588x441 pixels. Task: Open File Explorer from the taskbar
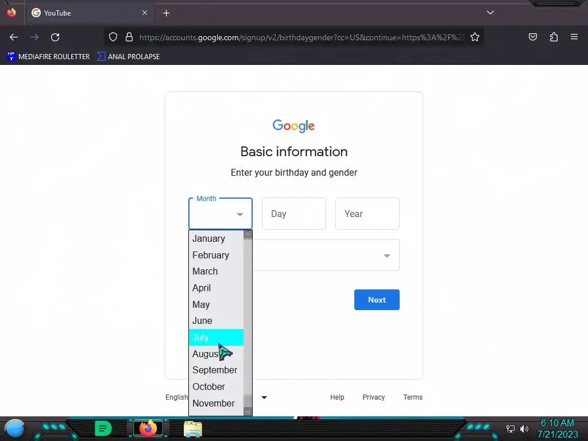[193, 428]
